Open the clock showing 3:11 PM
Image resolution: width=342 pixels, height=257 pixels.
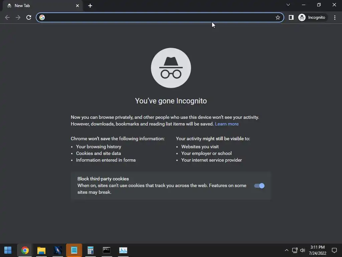(x=318, y=250)
